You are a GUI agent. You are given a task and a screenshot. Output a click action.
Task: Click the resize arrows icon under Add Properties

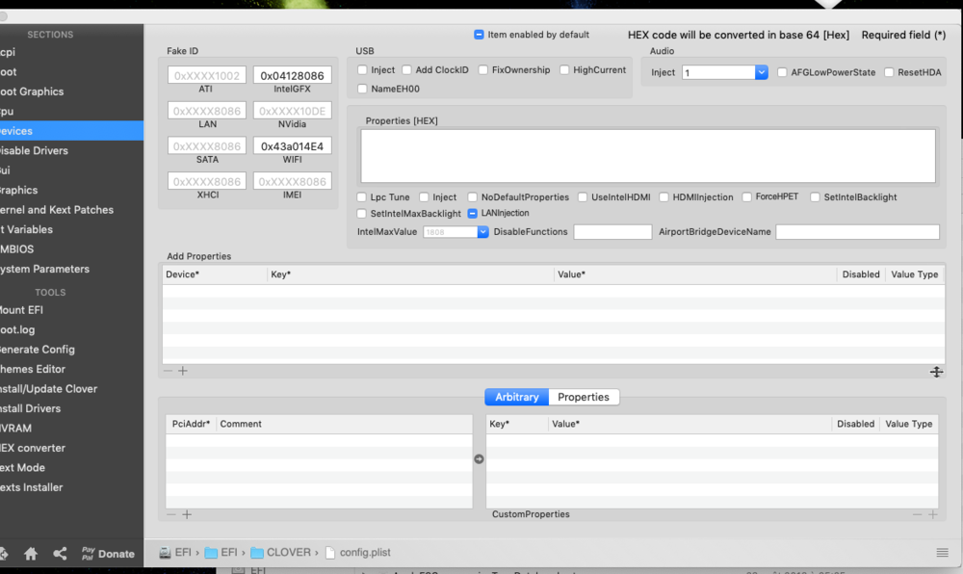point(935,372)
